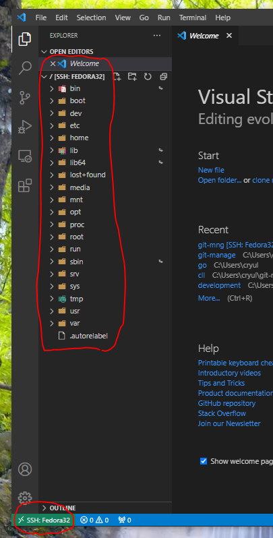Open the Explorer view in activity bar
This screenshot has height=538, width=273.
coord(25,39)
